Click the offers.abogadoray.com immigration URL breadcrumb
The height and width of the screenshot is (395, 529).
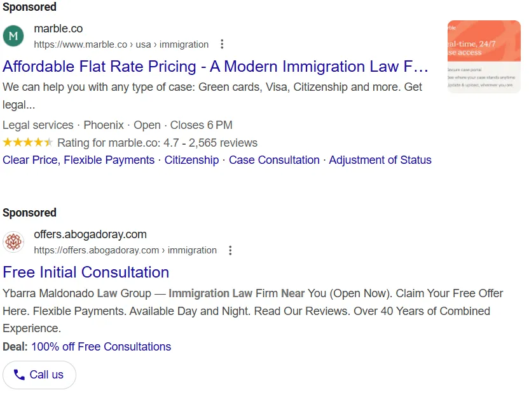125,250
